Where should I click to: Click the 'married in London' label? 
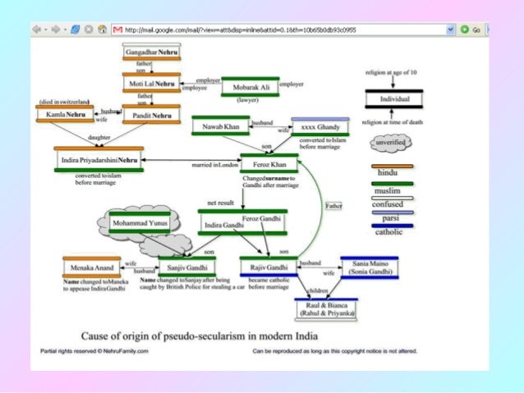click(x=214, y=165)
